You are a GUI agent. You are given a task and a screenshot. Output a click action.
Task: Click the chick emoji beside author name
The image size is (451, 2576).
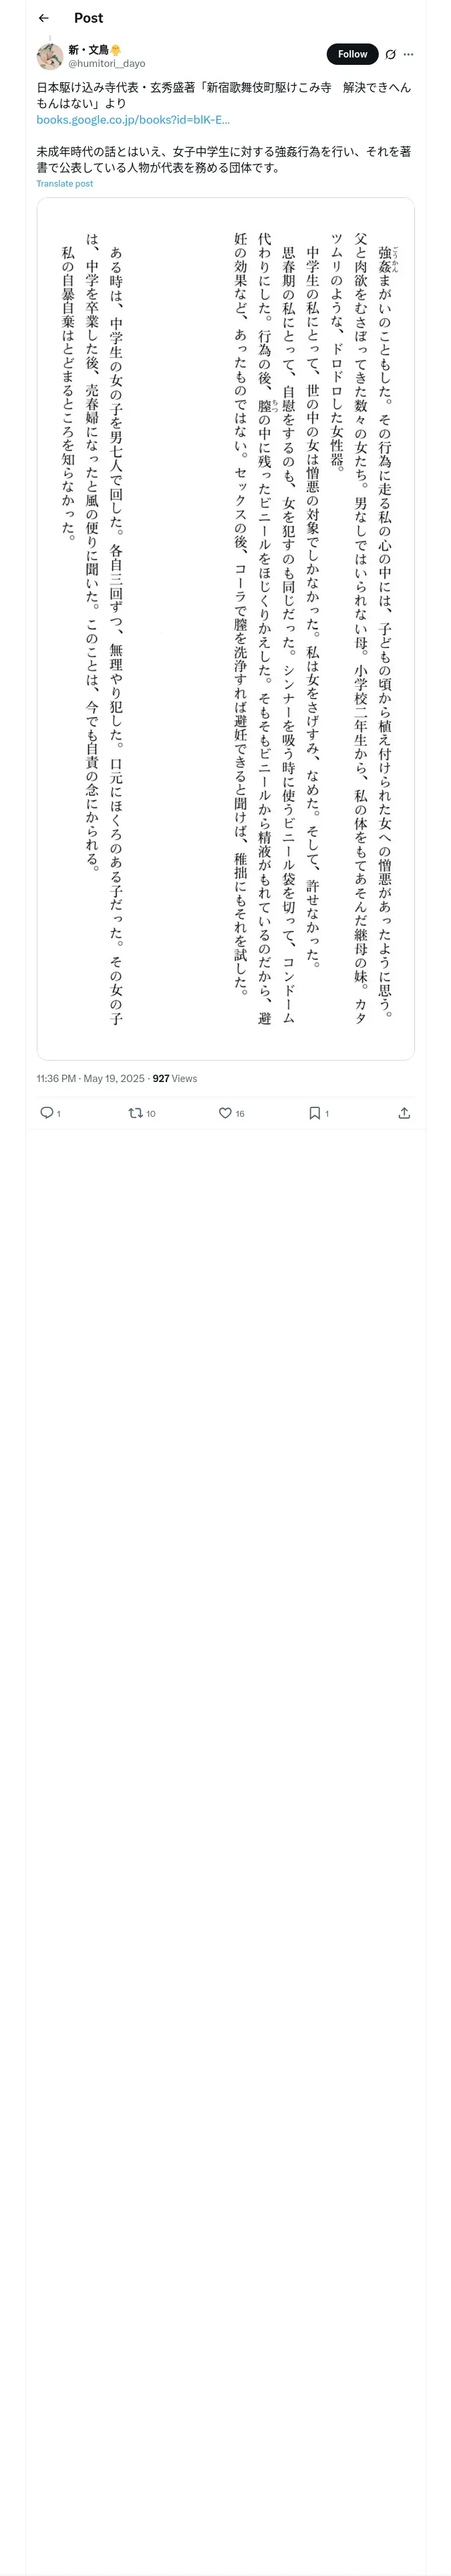pos(116,50)
